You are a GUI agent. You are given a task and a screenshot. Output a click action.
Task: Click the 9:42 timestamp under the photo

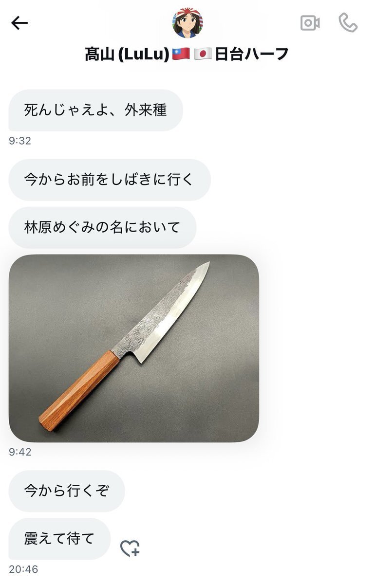pyautogui.click(x=20, y=452)
